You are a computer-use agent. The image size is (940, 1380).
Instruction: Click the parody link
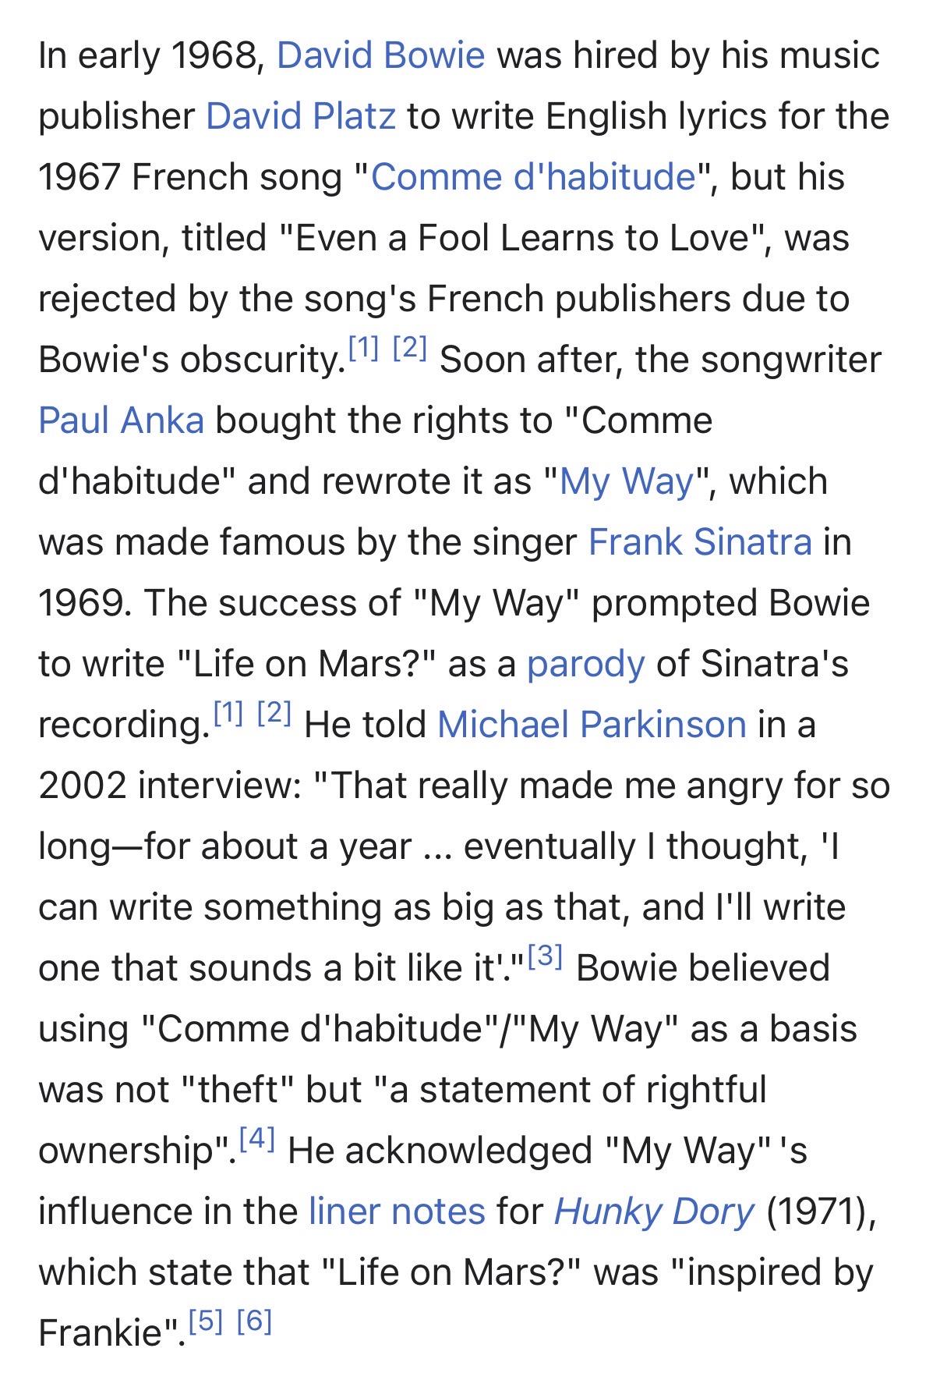coord(585,664)
